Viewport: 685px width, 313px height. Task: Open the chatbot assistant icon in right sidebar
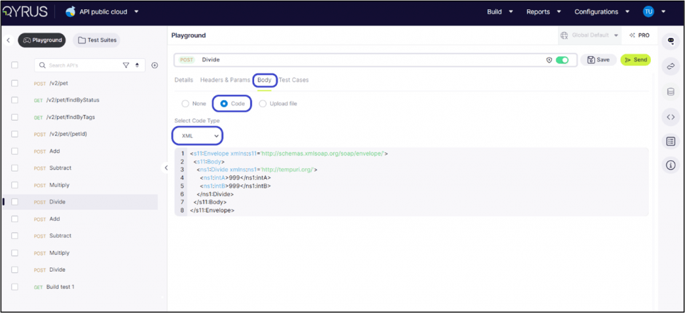pos(670,41)
